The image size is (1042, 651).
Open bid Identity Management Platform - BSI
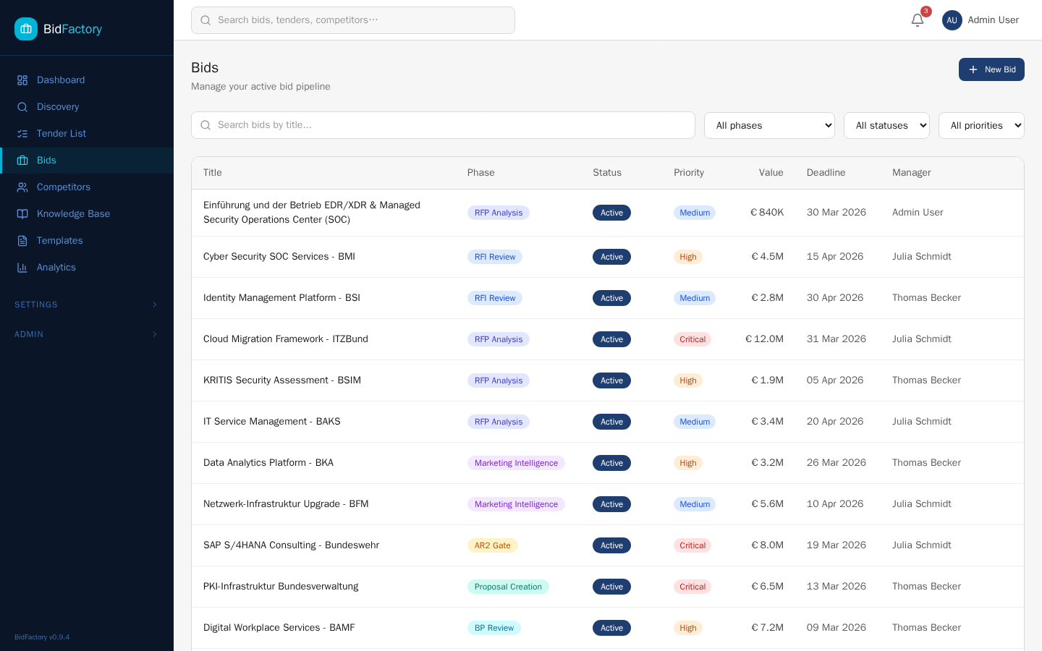(x=281, y=298)
